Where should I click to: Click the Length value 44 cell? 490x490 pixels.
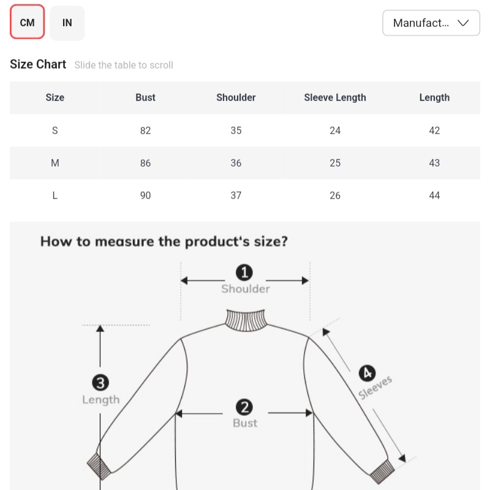click(434, 195)
